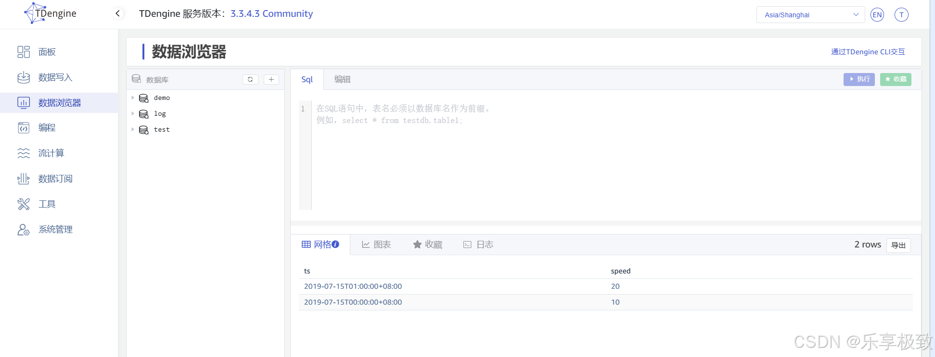Click the speed column header

[x=621, y=271]
